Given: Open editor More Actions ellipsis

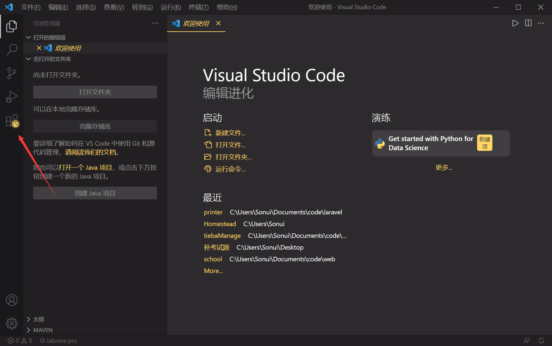Looking at the screenshot, I should click(x=541, y=23).
